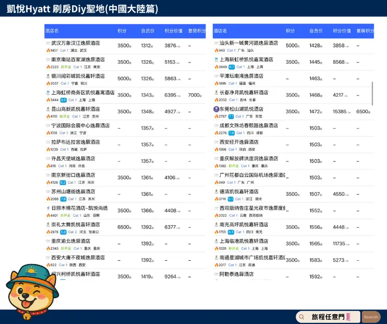Screen dimensions: 387x324
Task: Sort by 积分价值 header in left table
Action: coord(174,31)
